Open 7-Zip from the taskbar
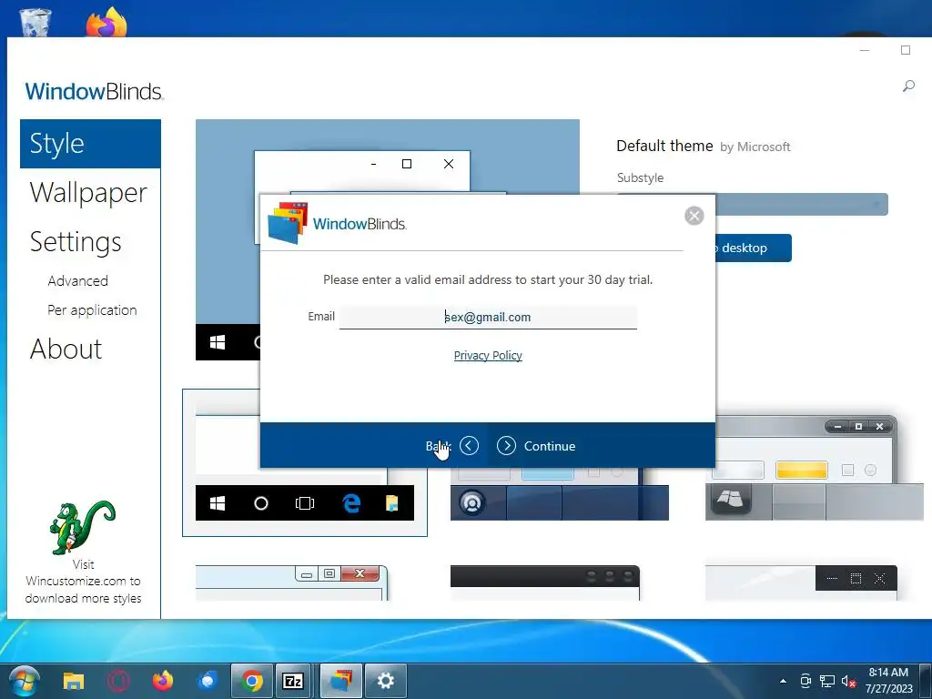932x699 pixels. coord(293,681)
